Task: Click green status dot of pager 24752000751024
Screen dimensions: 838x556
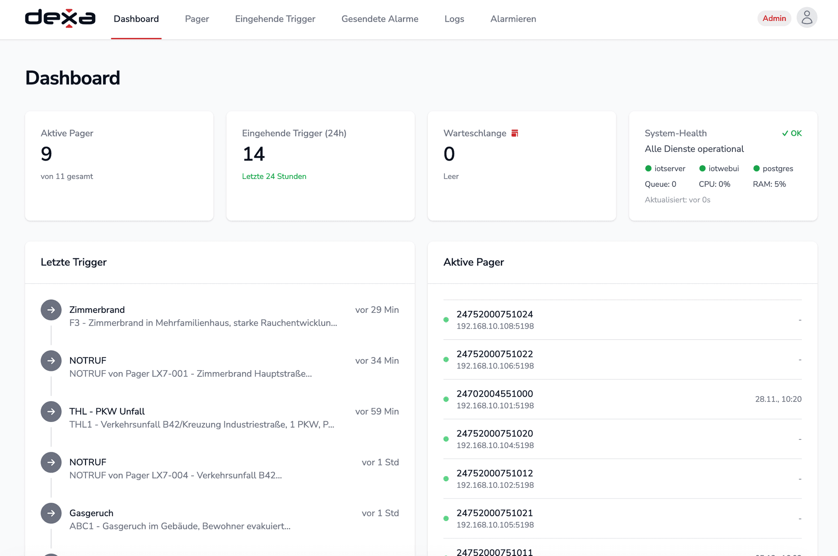Action: pyautogui.click(x=446, y=320)
